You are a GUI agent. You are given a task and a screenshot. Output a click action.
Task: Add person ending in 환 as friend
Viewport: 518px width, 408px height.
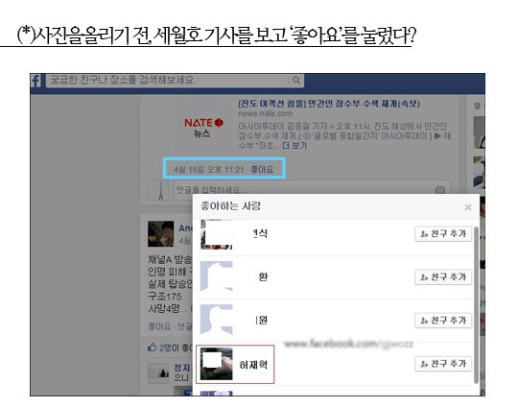(443, 277)
